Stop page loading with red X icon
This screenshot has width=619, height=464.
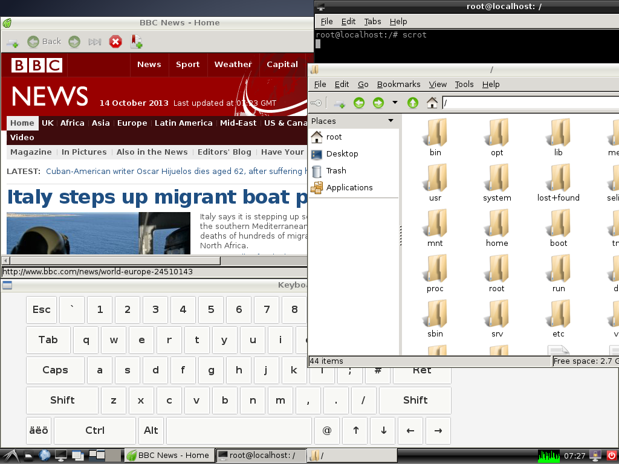(115, 42)
